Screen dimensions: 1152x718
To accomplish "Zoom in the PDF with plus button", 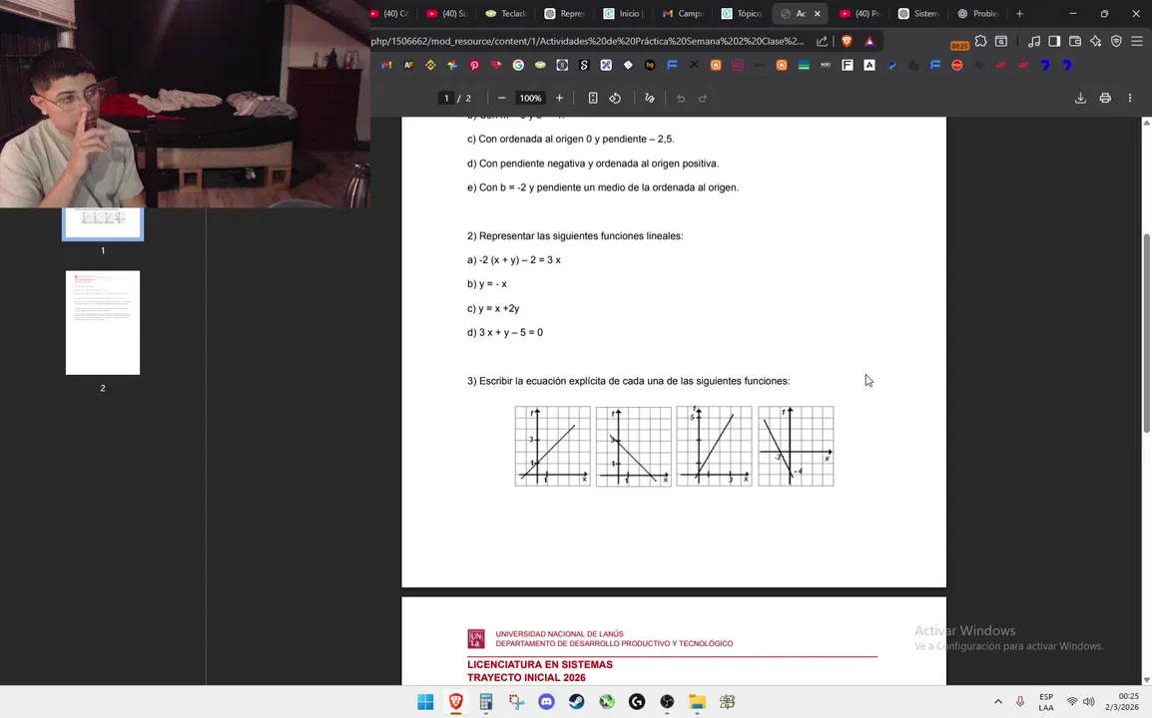I will pyautogui.click(x=559, y=99).
